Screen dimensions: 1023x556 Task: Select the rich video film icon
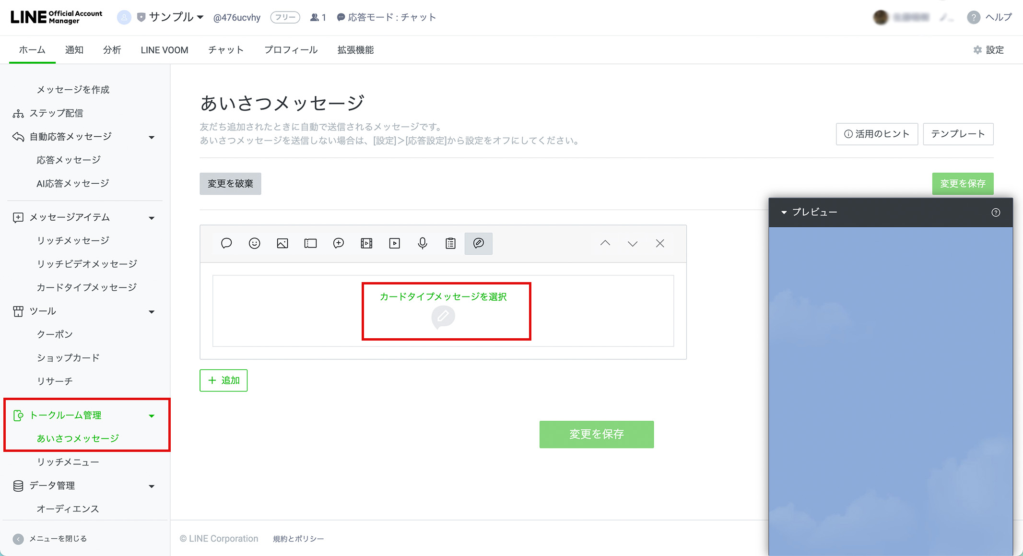[366, 243]
